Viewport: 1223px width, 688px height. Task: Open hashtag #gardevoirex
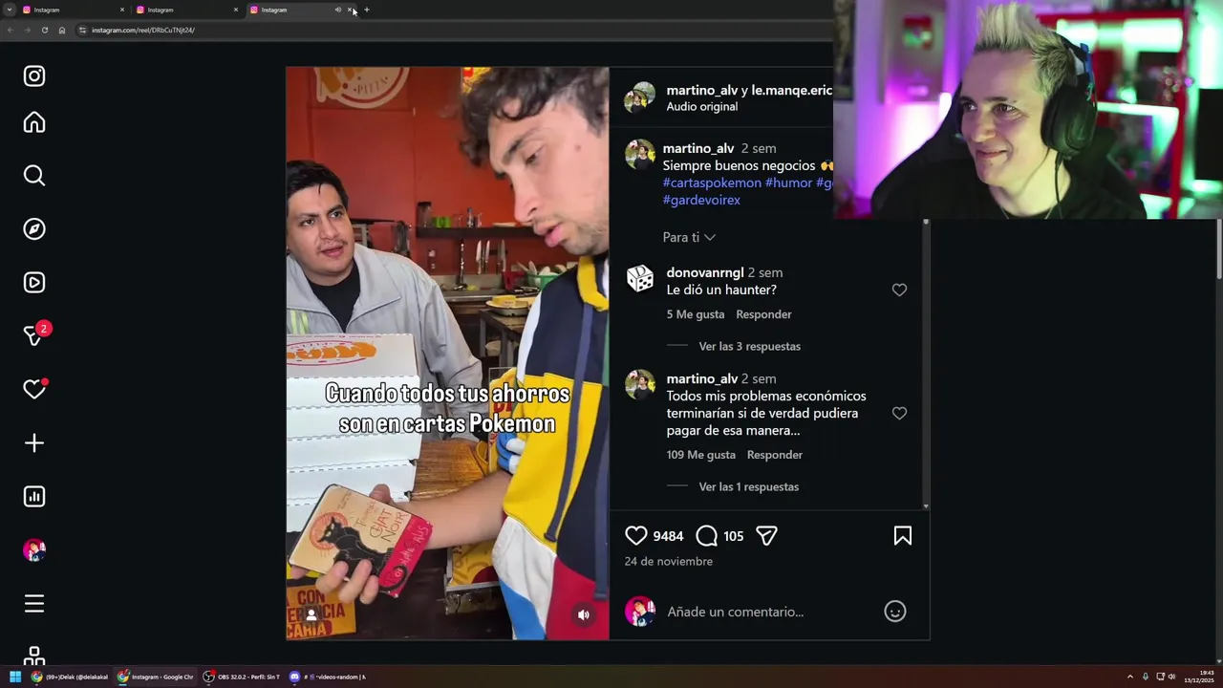(701, 200)
